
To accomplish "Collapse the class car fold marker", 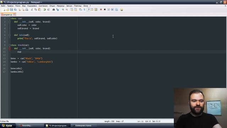I will pyautogui.click(x=10, y=18).
